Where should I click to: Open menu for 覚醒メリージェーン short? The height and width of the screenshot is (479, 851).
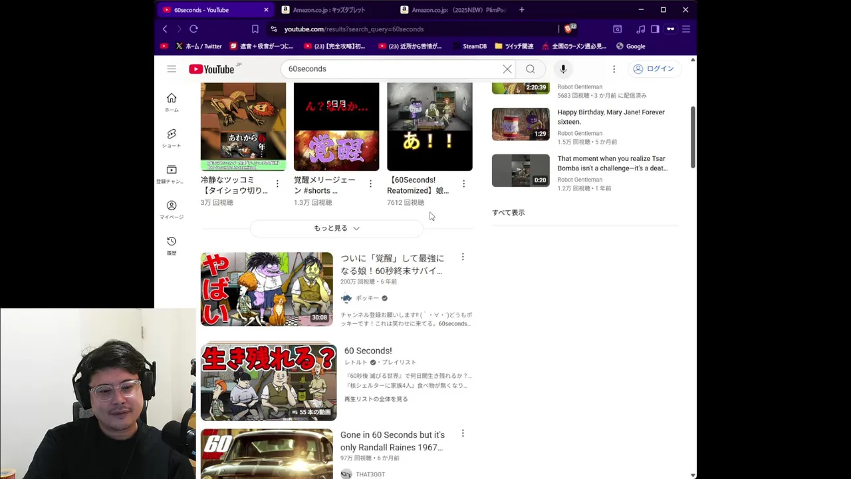[x=370, y=184]
